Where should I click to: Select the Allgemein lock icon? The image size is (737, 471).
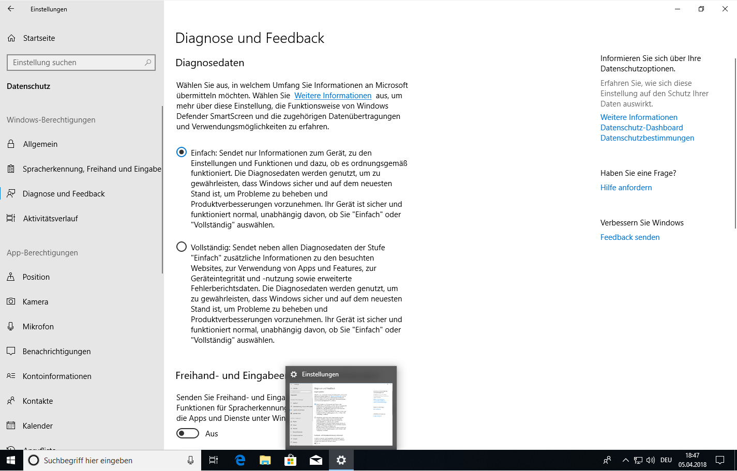[x=11, y=144]
